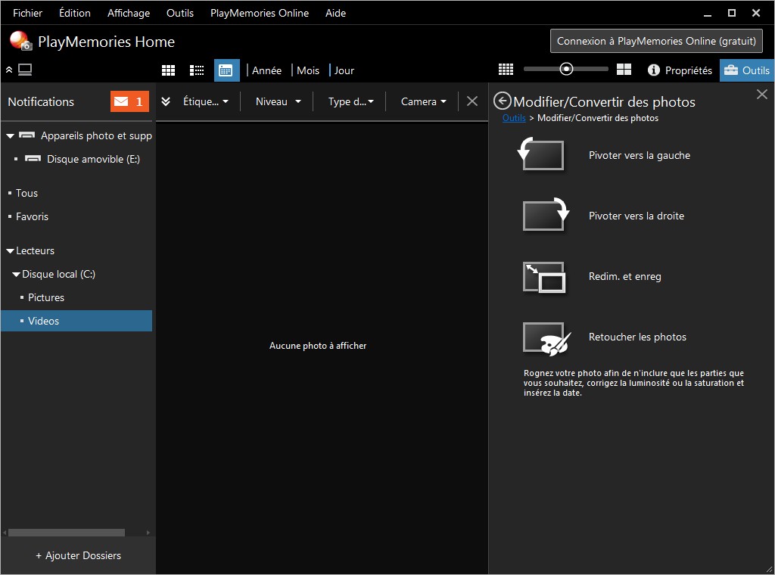Image resolution: width=775 pixels, height=575 pixels.
Task: Click Retoucher les photos label
Action: click(x=637, y=337)
